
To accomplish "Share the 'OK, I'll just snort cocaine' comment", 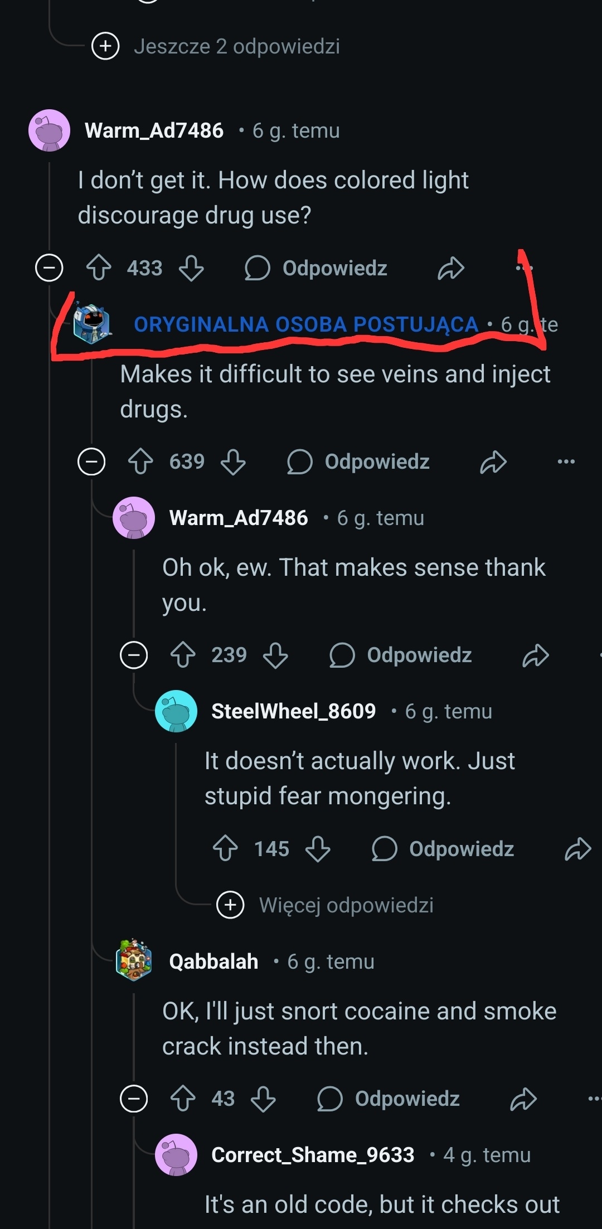I will coord(523,1099).
